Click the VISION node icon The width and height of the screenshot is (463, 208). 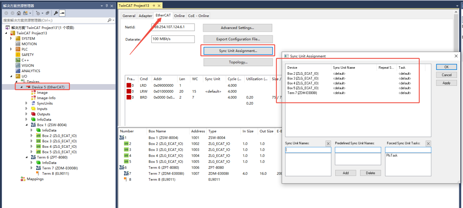pos(18,65)
